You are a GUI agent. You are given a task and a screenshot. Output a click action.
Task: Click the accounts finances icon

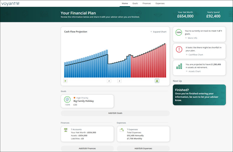(x=66, y=130)
